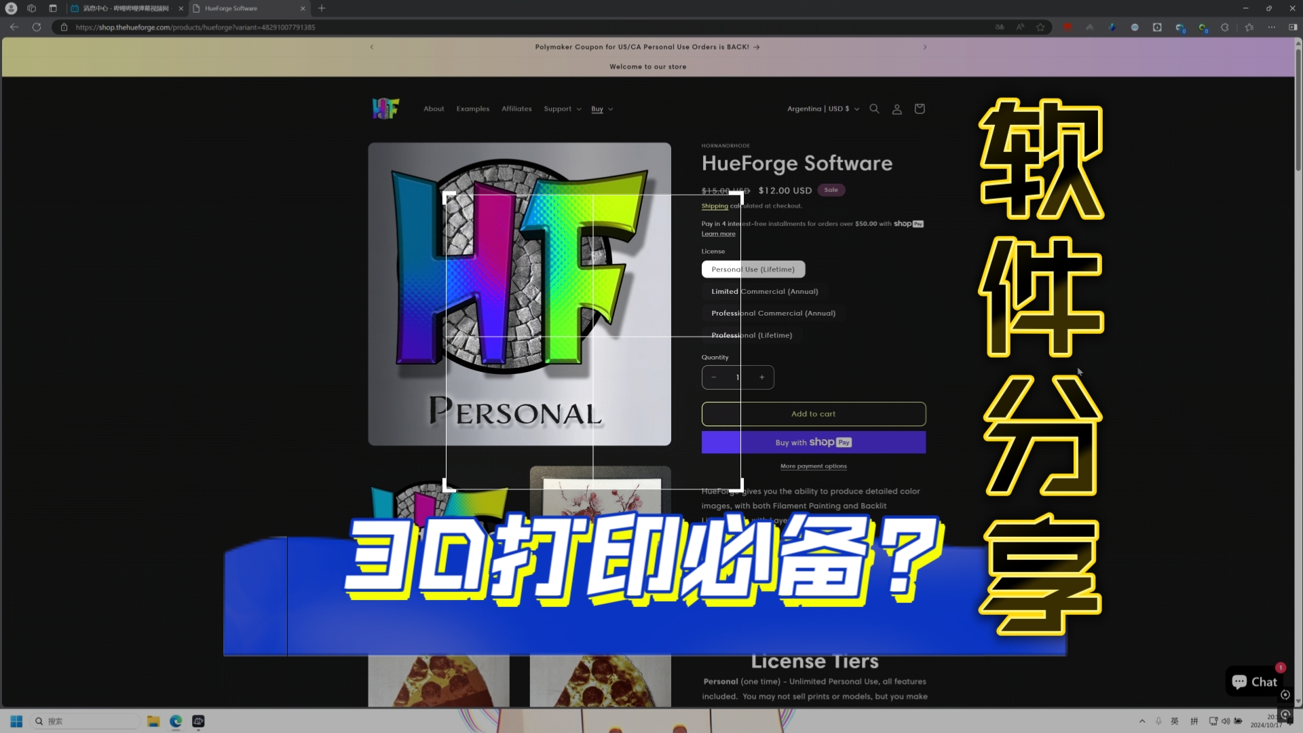Viewport: 1303px width, 733px height.
Task: Select the Limited Commercial (Annual) license
Action: pyautogui.click(x=765, y=291)
